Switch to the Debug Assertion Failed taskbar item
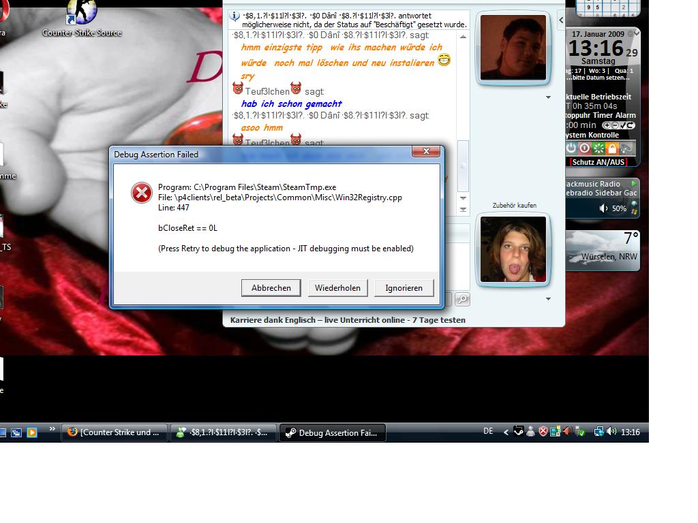 [332, 432]
